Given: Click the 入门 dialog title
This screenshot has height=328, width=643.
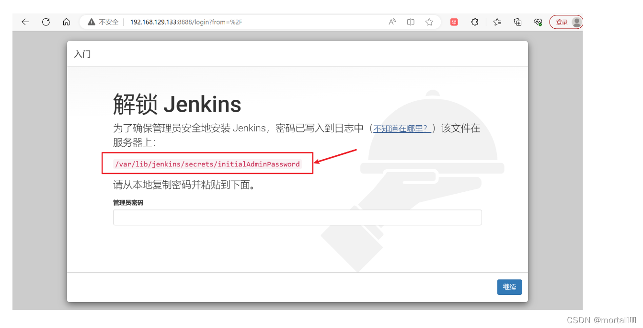Looking at the screenshot, I should pyautogui.click(x=82, y=54).
